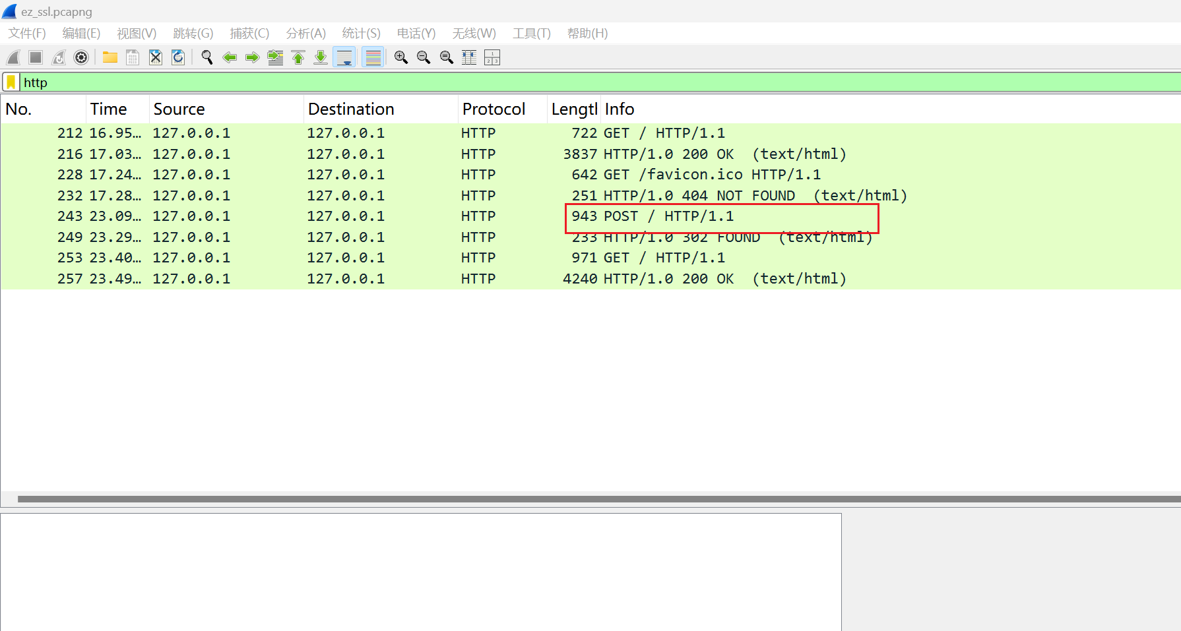Screen dimensions: 1181x631
Task: Toggle auto-scroll during live capture
Action: click(x=344, y=58)
